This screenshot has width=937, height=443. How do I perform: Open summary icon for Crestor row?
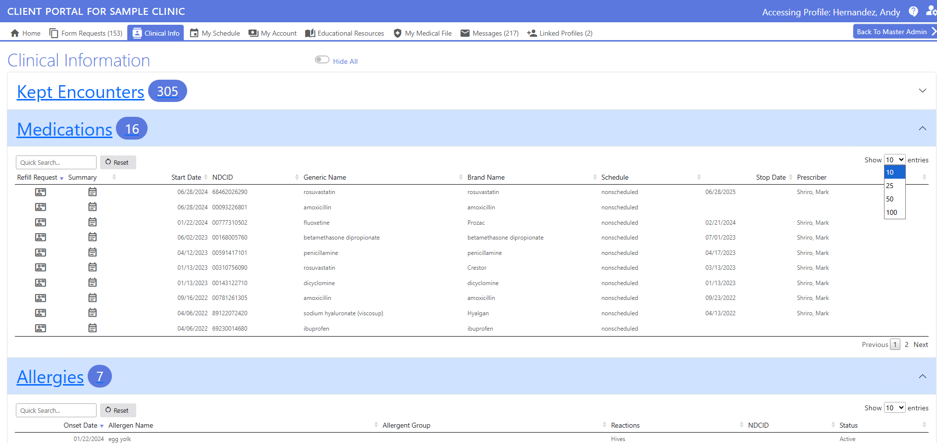coord(93,267)
